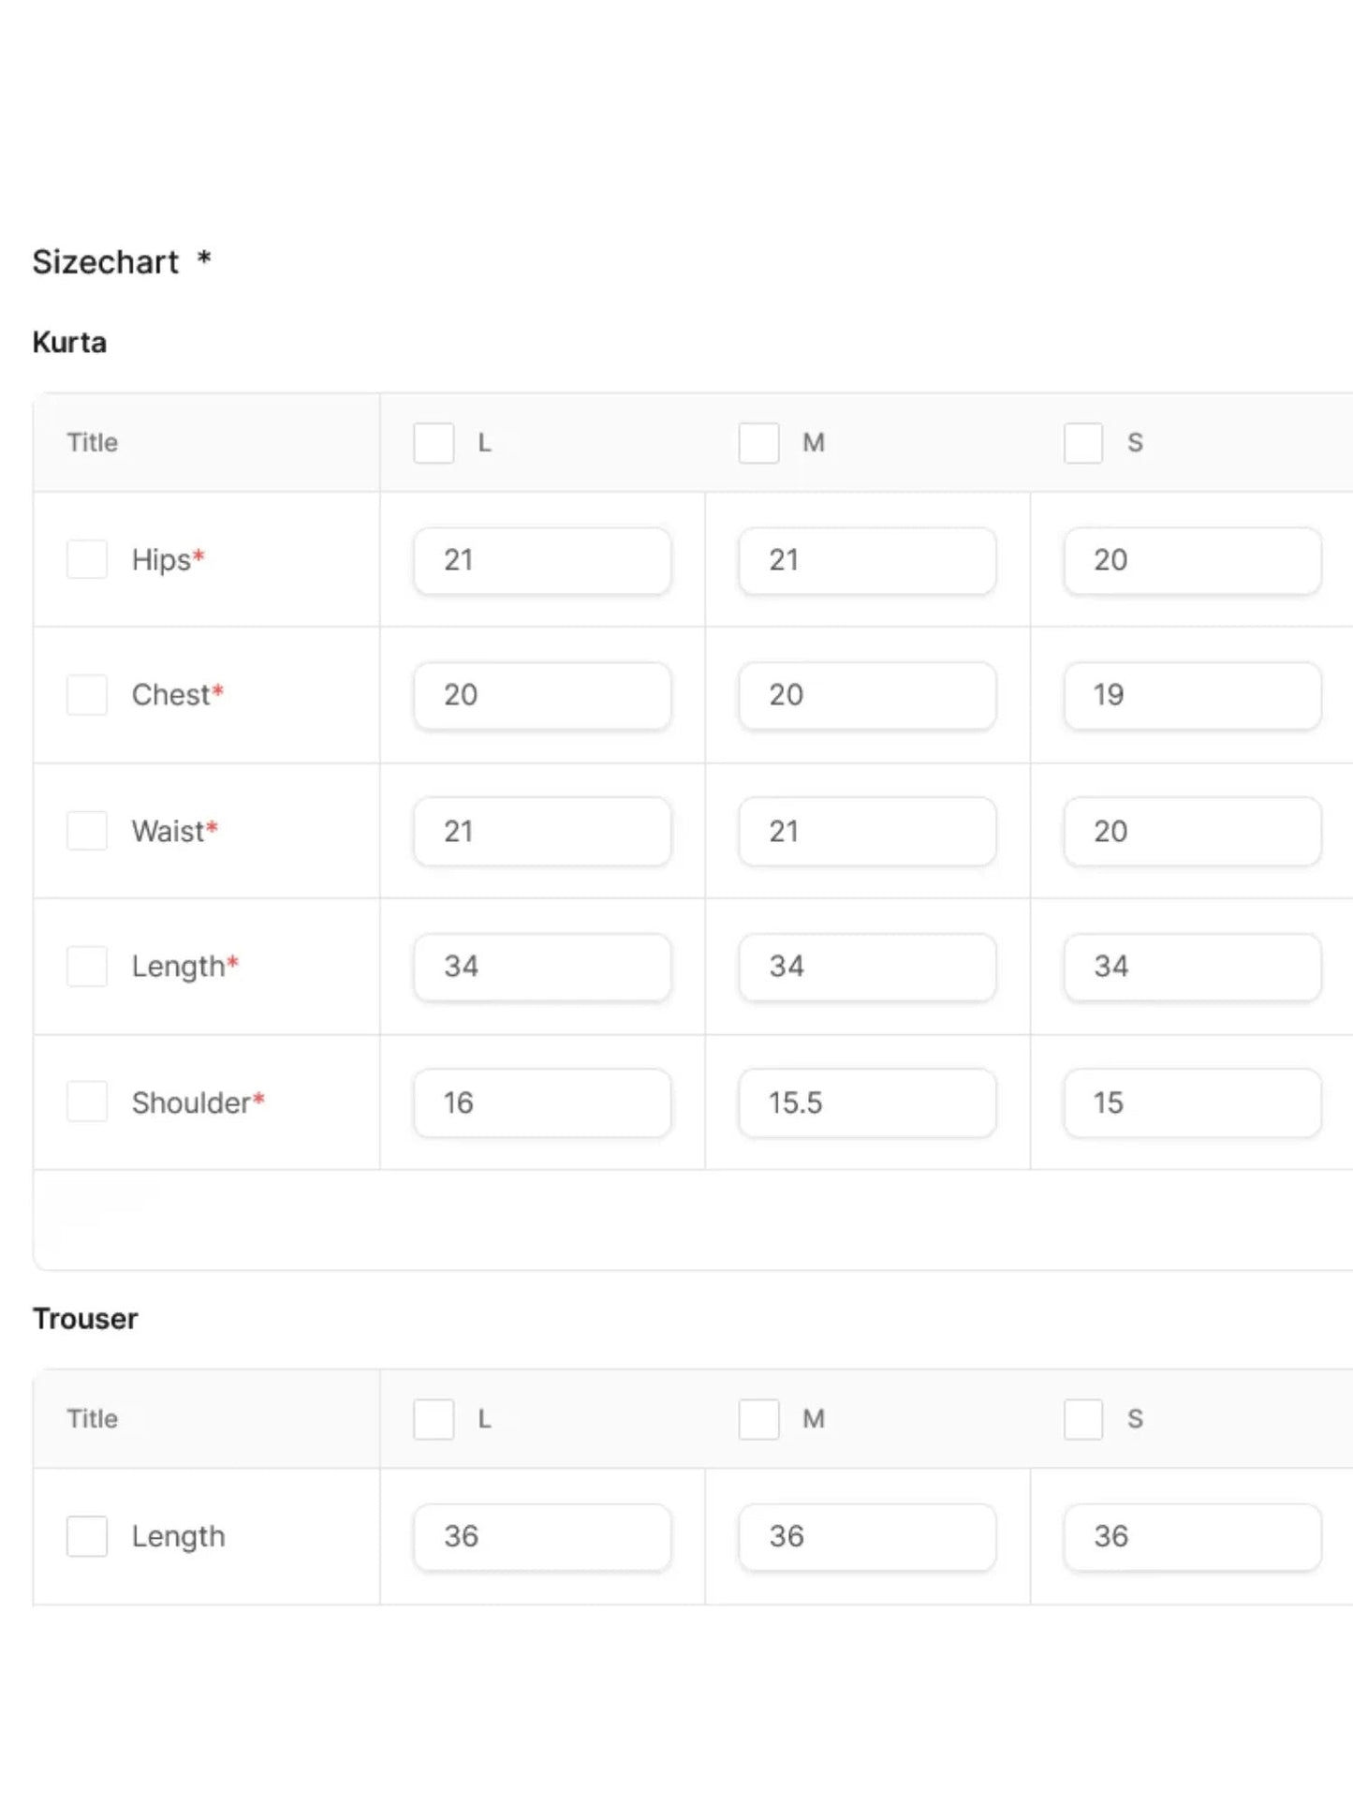The width and height of the screenshot is (1353, 1805).
Task: Tick the Chest row checkbox
Action: 87,695
